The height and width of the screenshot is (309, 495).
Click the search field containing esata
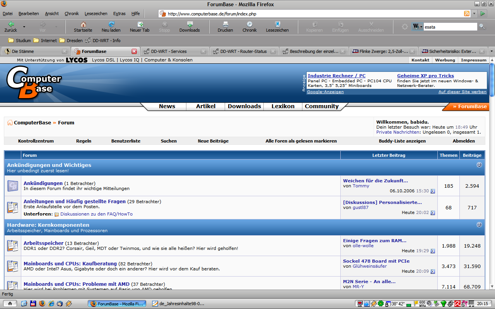(450, 27)
